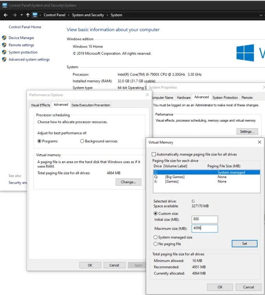The image size is (265, 295).
Task: Click shield icon beside Advanced system settings
Action: tap(4, 59)
